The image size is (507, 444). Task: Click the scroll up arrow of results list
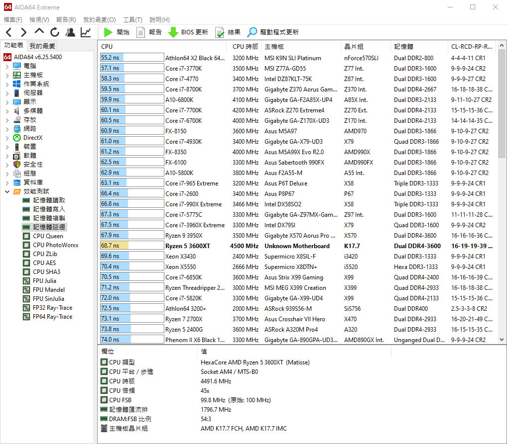(502, 46)
